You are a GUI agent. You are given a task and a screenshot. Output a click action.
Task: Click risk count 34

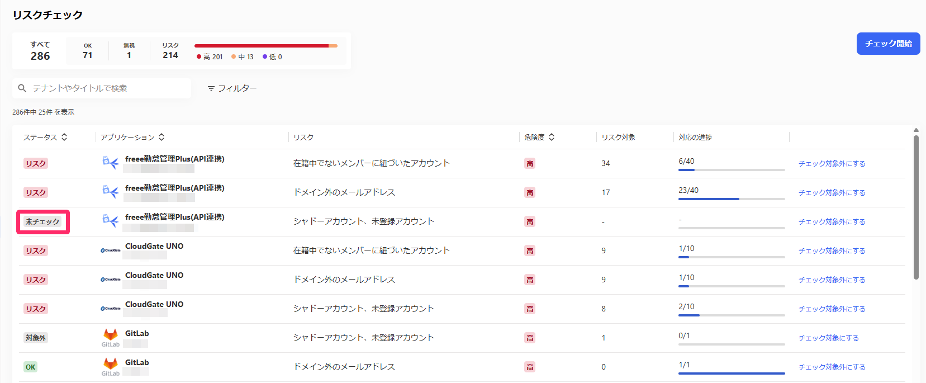[x=606, y=163]
